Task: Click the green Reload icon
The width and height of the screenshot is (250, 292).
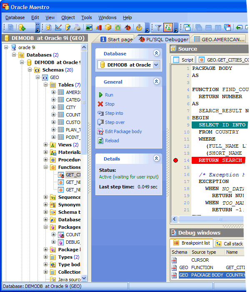Action: pos(100,141)
